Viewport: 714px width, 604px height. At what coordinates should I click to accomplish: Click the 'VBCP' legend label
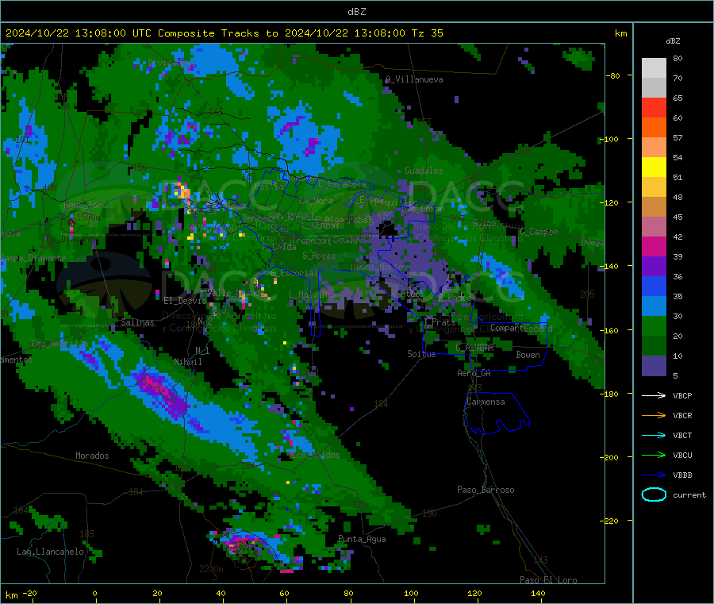coord(682,396)
